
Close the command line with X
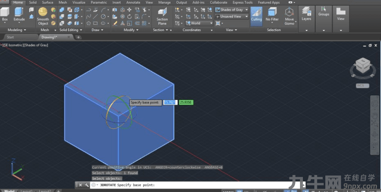(x=81, y=185)
